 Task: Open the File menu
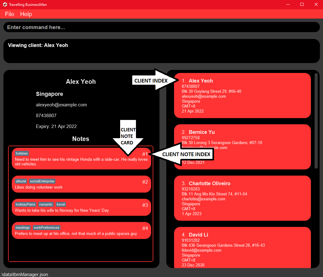point(10,14)
